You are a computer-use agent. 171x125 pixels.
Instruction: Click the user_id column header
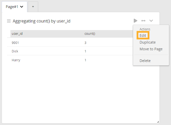(x=17, y=34)
